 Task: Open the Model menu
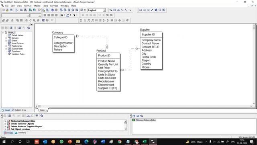click(37, 6)
